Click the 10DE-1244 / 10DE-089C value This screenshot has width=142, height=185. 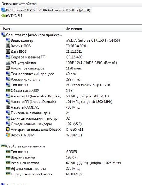tap(92, 63)
